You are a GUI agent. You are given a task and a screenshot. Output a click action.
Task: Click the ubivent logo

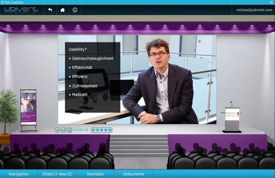[x=21, y=10]
